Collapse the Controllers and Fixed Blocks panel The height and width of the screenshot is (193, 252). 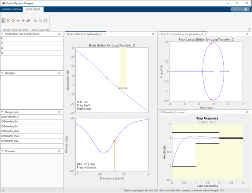(2, 34)
